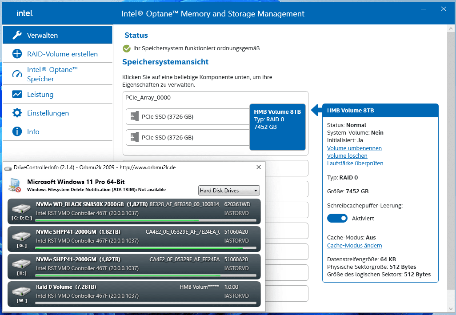The image size is (456, 315).
Task: Click scrollbar down arrow in Intel window
Action: click(x=451, y=309)
